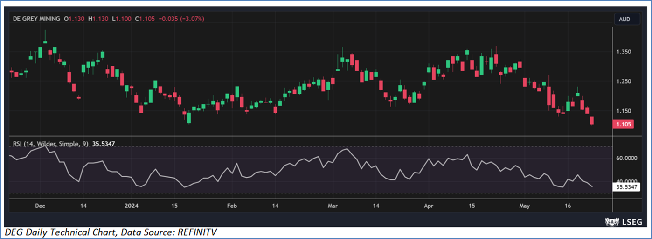Click the 40.0000 RSI axis label
The height and width of the screenshot is (239, 652).
coord(626,181)
